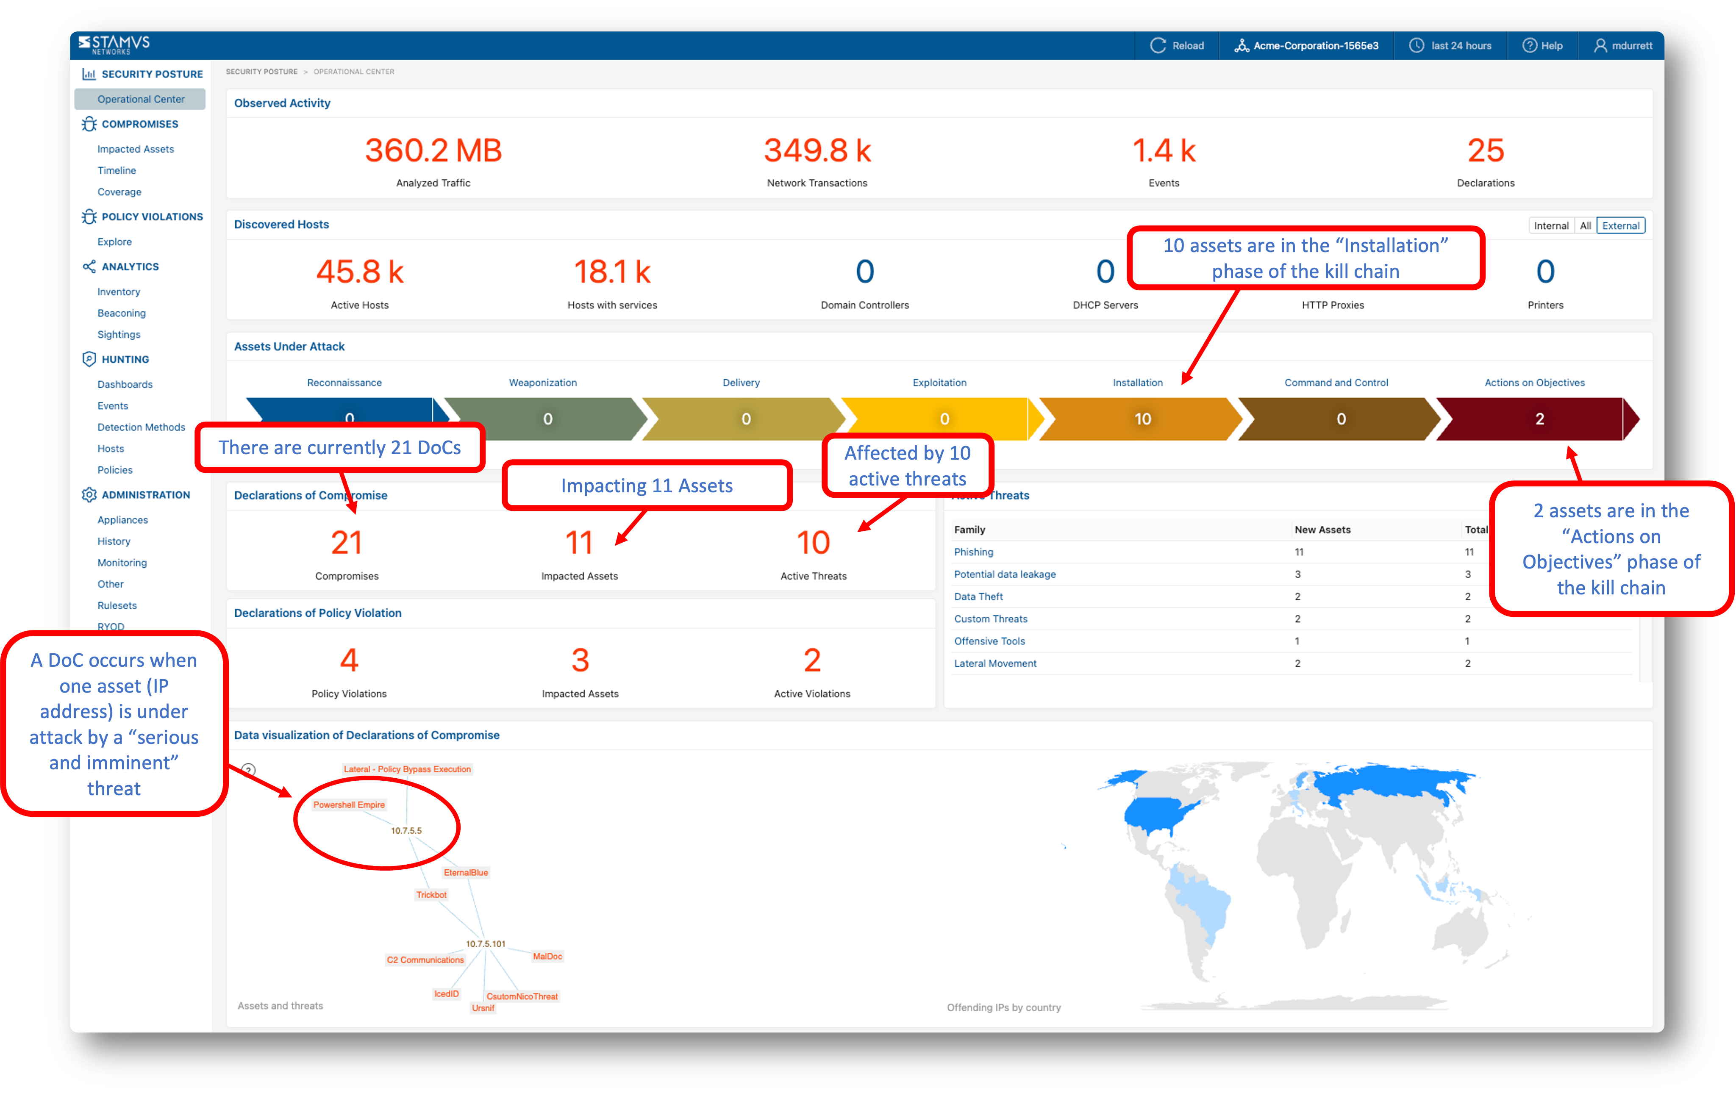Click the Analytics share-node icon
Screen dimensions: 1736x1093
[89, 267]
